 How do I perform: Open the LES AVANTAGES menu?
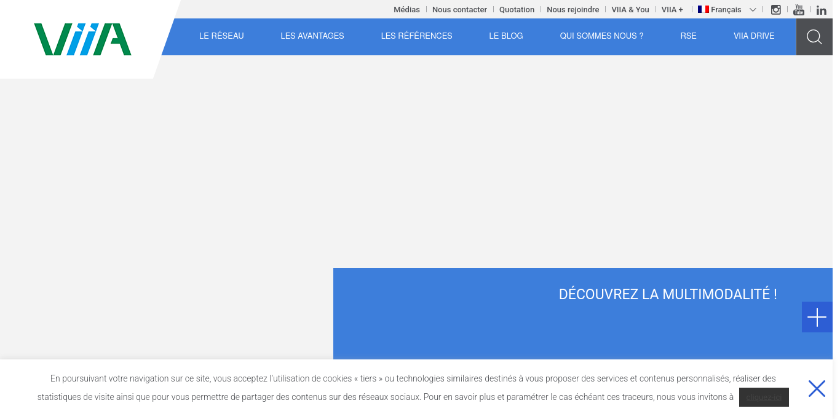coord(312,36)
